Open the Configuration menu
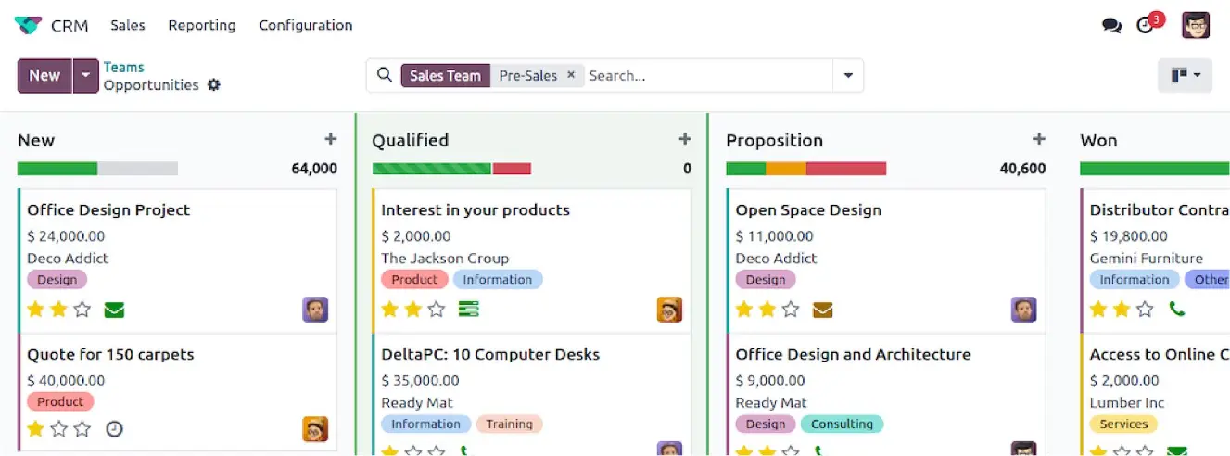The height and width of the screenshot is (456, 1230). click(x=306, y=25)
